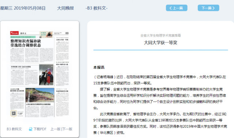This screenshot has width=234, height=138.
Task: Click reporter credit （记者杨海峰）
Action: (x=105, y=77)
